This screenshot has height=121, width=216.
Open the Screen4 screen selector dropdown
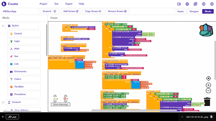point(49,11)
